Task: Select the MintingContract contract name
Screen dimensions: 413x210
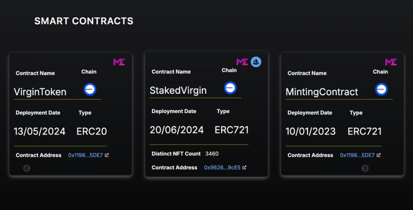Action: 321,92
